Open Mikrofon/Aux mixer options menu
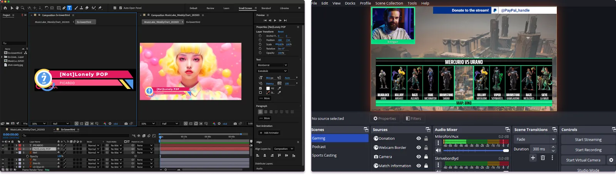 (438, 143)
